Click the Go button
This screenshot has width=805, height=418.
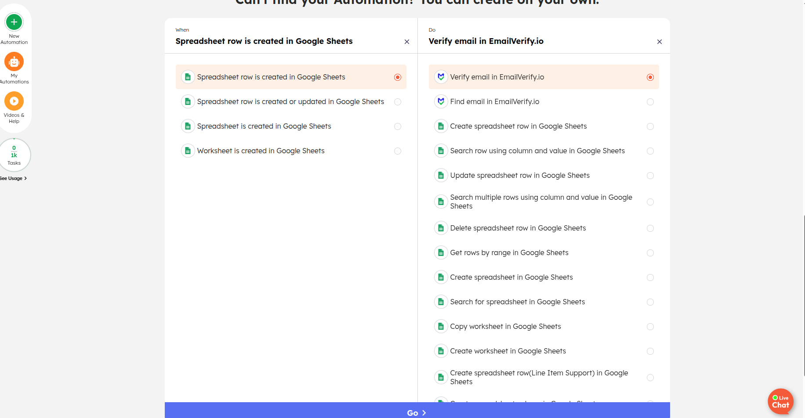pyautogui.click(x=417, y=411)
